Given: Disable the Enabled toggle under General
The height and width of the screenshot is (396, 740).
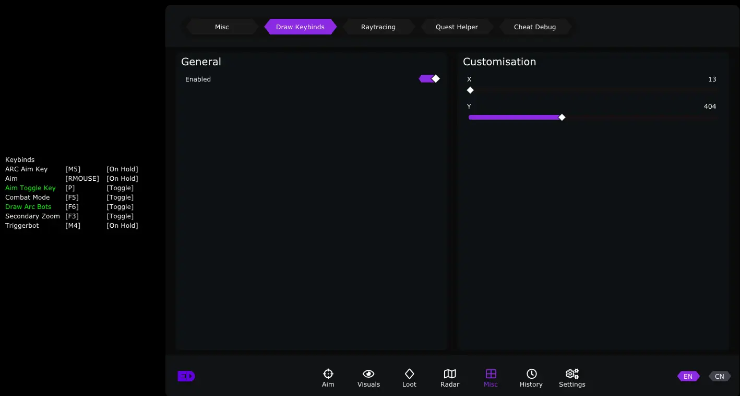Looking at the screenshot, I should (429, 79).
